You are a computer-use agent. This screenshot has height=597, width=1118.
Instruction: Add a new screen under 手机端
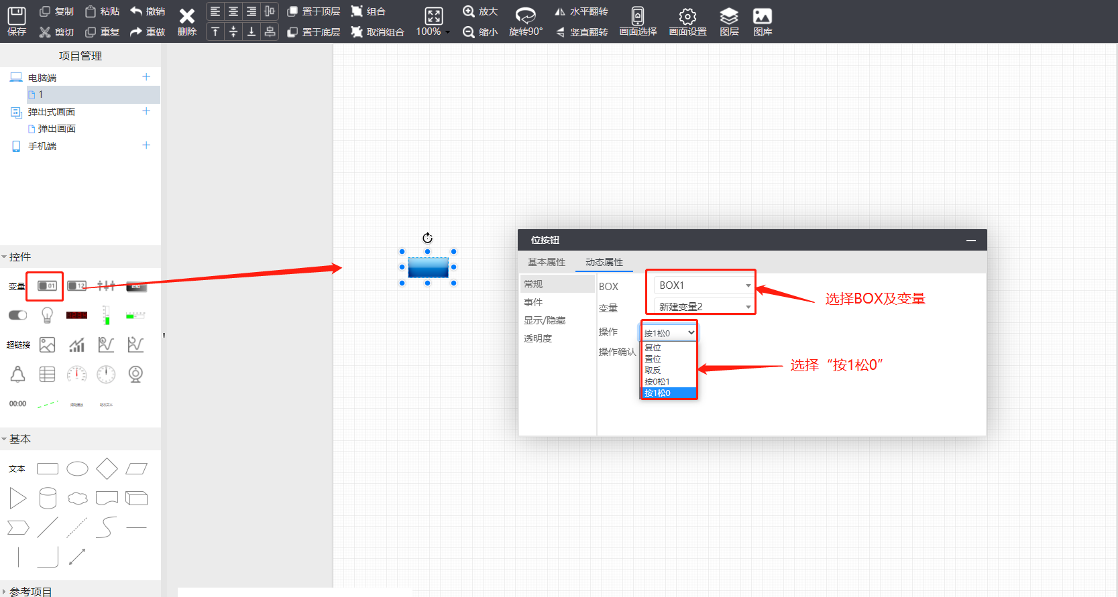click(146, 145)
